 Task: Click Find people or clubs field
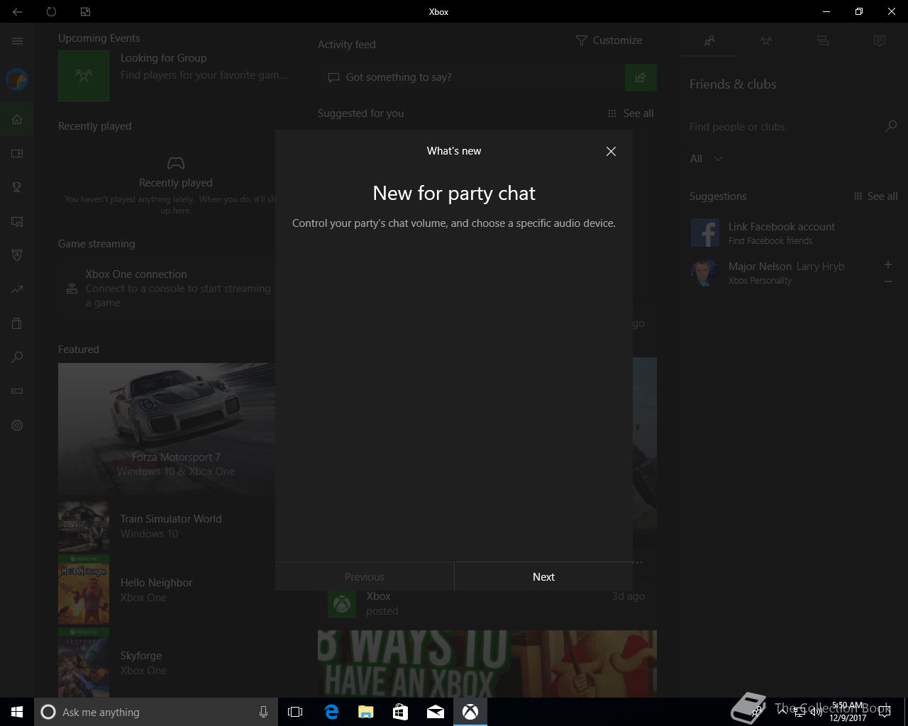coord(783,126)
